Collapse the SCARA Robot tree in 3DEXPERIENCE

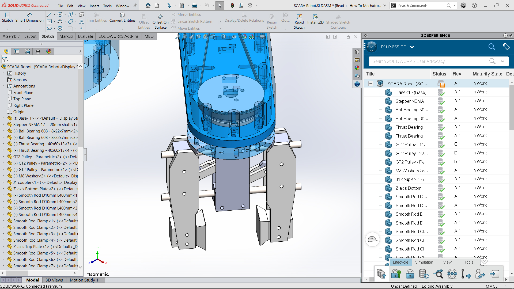371,84
